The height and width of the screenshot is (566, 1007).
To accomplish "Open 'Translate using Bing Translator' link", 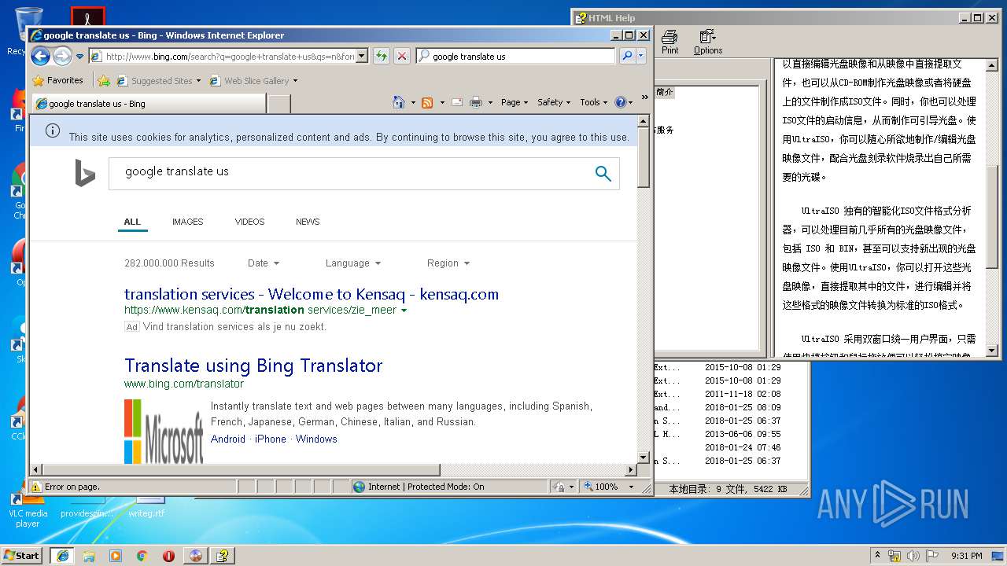I will pyautogui.click(x=253, y=366).
